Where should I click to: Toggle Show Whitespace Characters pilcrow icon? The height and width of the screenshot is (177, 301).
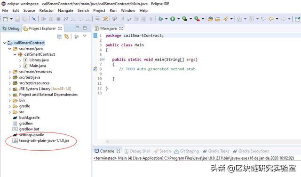[151, 19]
